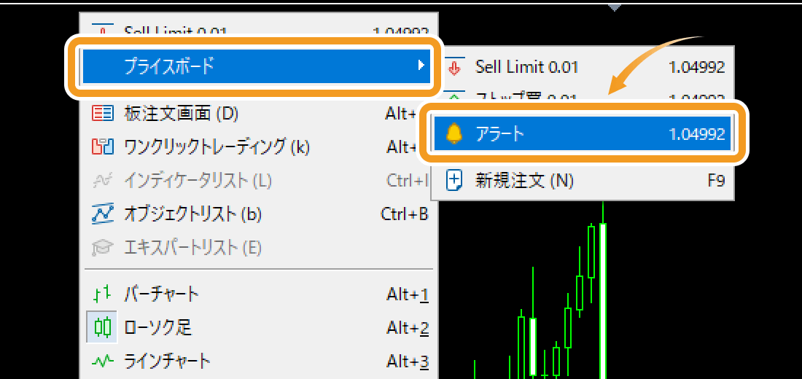Click the ワンクリックトレーディング icon
The height and width of the screenshot is (379, 802).
point(102,147)
